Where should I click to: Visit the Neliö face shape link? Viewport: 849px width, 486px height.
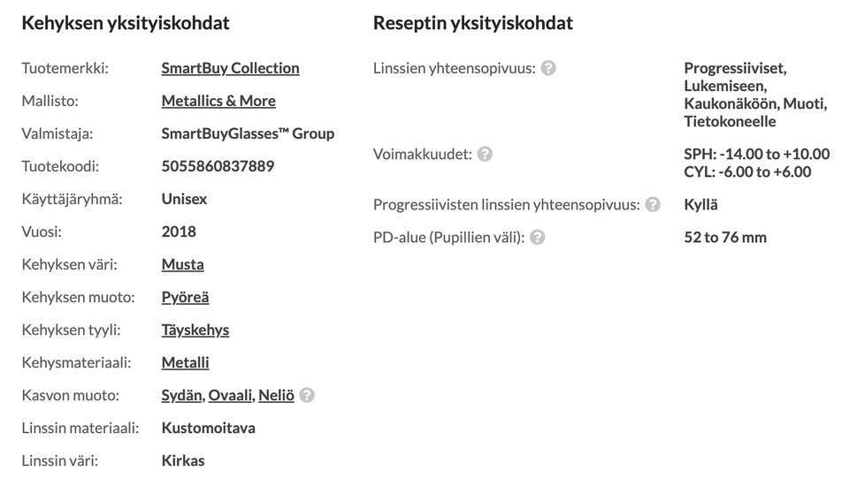pyautogui.click(x=276, y=395)
